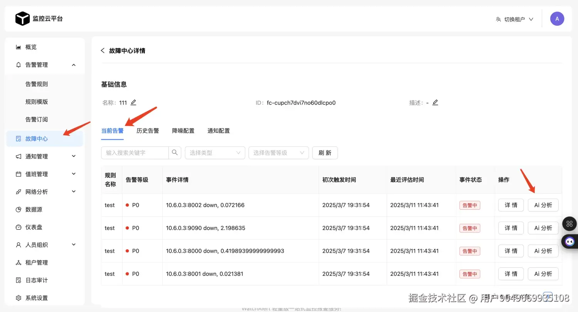Edit the 描述 pencil icon
This screenshot has width=578, height=312.
[435, 102]
